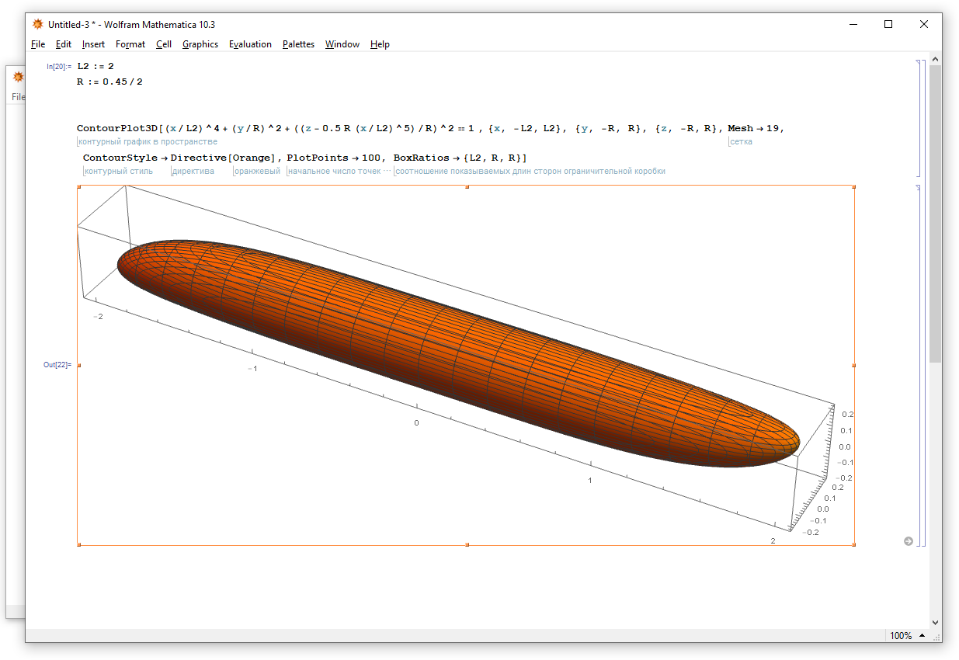Image resolution: width=959 pixels, height=660 pixels.
Task: Open the Evaluation menu
Action: tap(250, 44)
